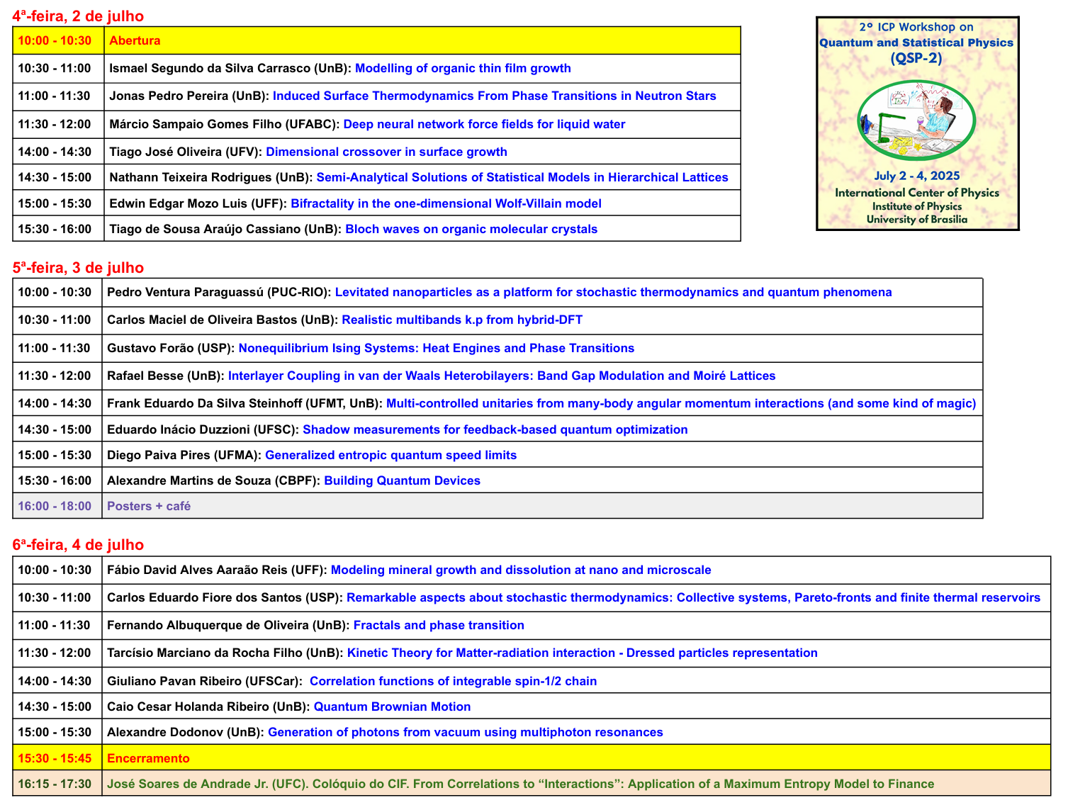
Task: Click the yellow 'Encerramento' row
Action: point(532,758)
